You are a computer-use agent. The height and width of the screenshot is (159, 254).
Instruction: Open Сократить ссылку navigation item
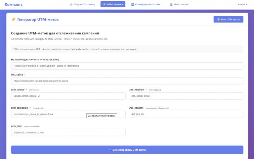[x=82, y=5]
